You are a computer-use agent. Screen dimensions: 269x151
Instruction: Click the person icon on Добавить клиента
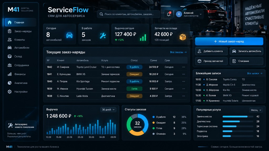[x=199, y=51]
